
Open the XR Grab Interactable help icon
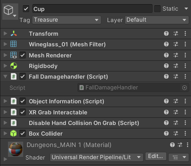(x=166, y=112)
